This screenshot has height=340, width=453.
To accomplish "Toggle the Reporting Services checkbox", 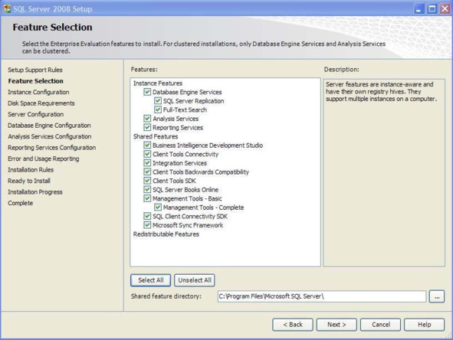I will tap(147, 128).
